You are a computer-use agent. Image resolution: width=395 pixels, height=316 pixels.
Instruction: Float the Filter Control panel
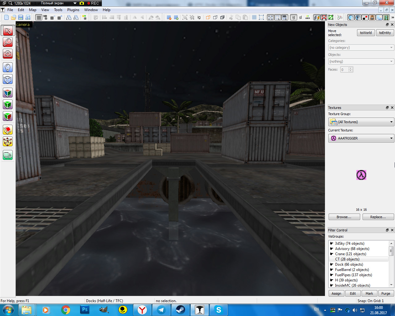point(387,230)
